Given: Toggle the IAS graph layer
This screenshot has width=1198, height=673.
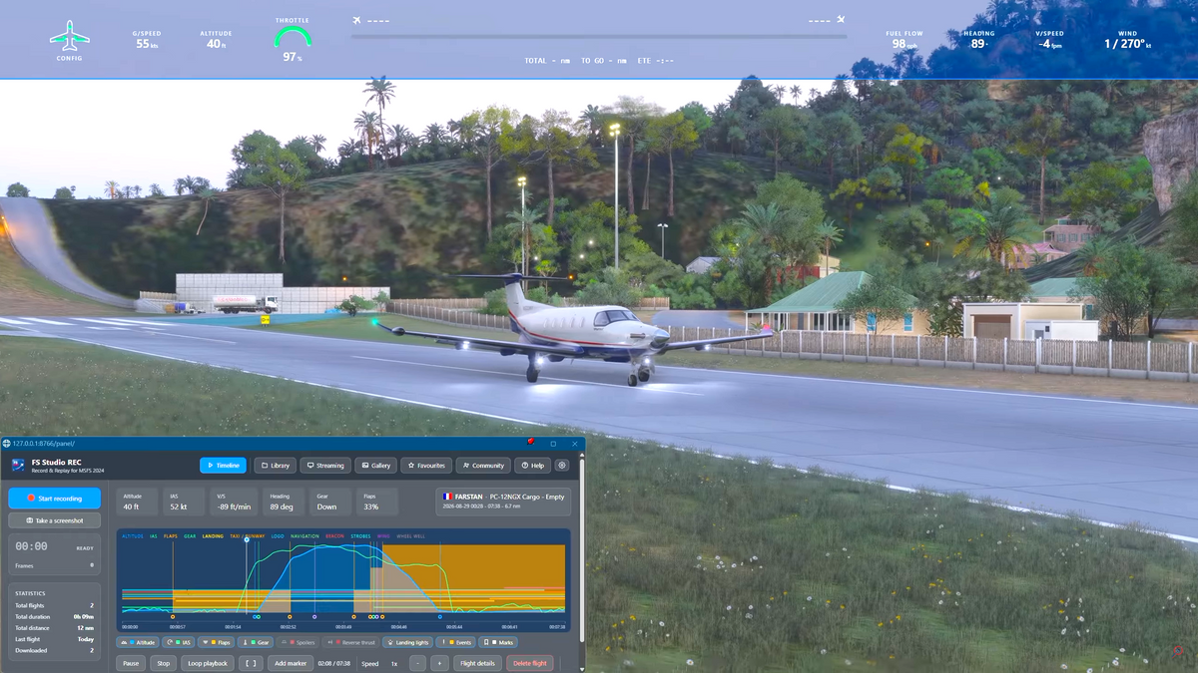Looking at the screenshot, I should (x=179, y=642).
